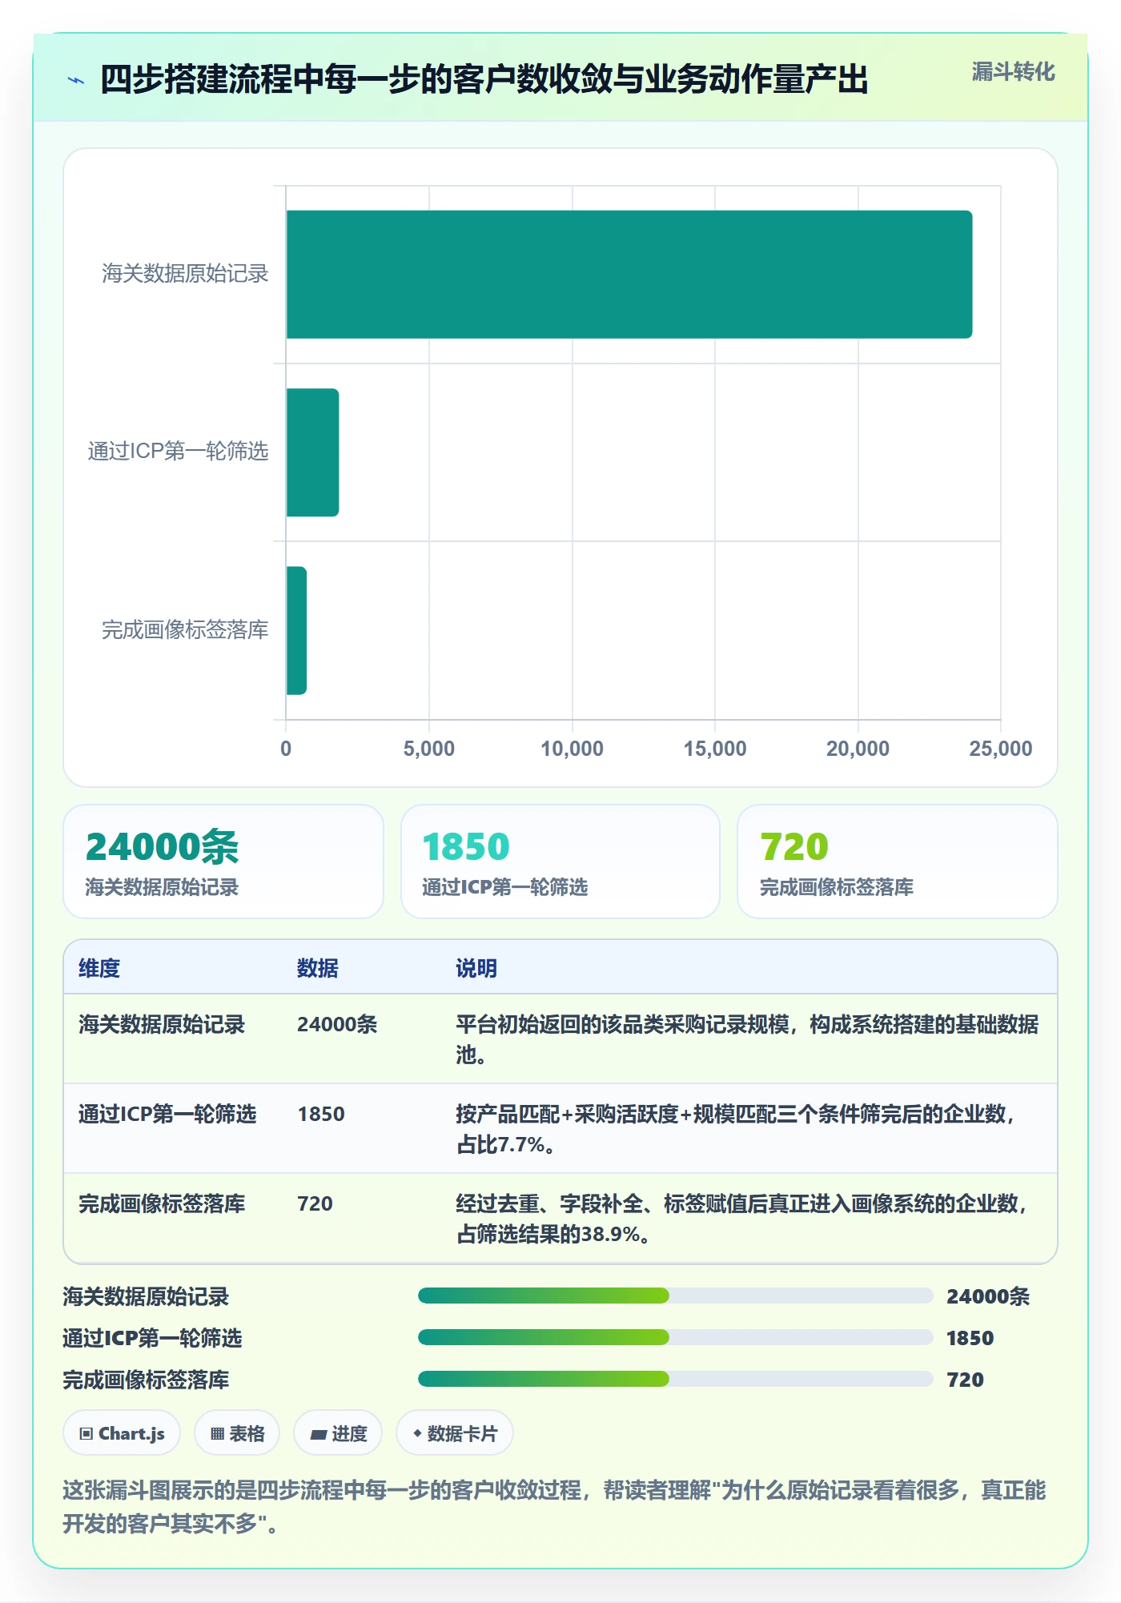
Task: Click the footer paragraph about 漏斗图
Action: (554, 1506)
